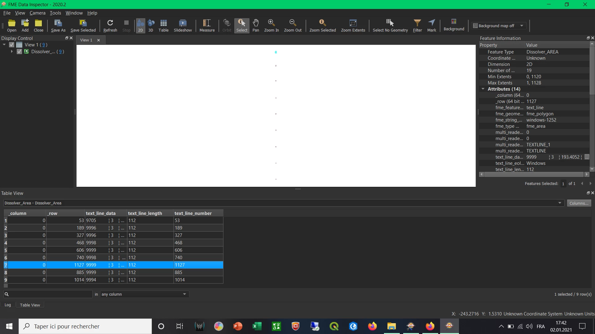Click the Refresh toolbar icon
Screen dimensions: 595x334
[x=110, y=25]
